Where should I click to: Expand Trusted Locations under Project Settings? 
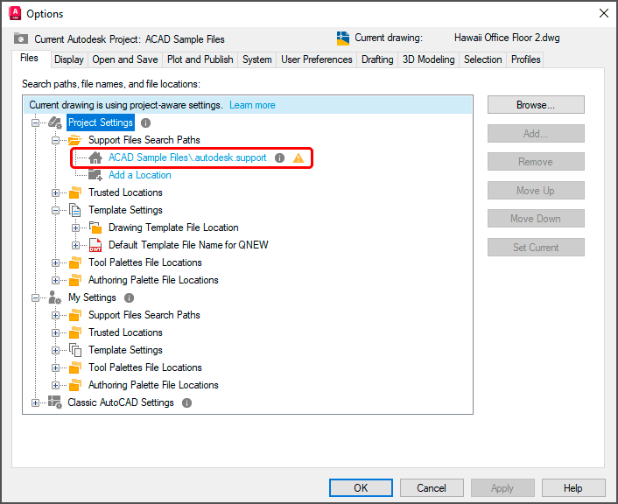[55, 192]
